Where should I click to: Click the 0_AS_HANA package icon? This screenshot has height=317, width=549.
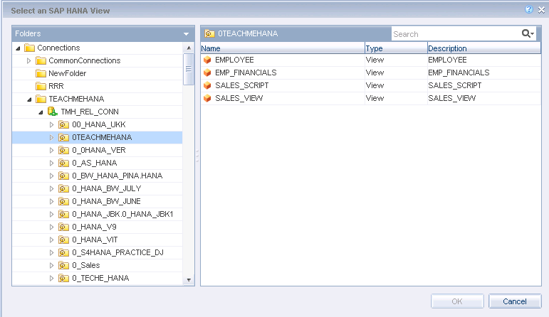(63, 163)
